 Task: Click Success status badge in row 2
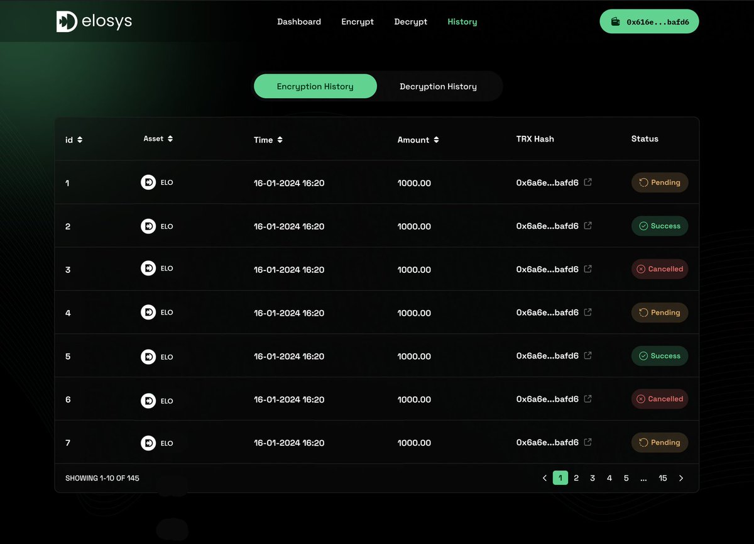pyautogui.click(x=660, y=226)
